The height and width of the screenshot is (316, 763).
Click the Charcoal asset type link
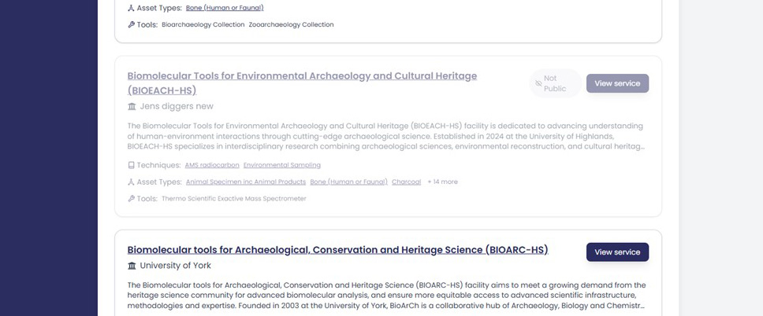point(406,182)
